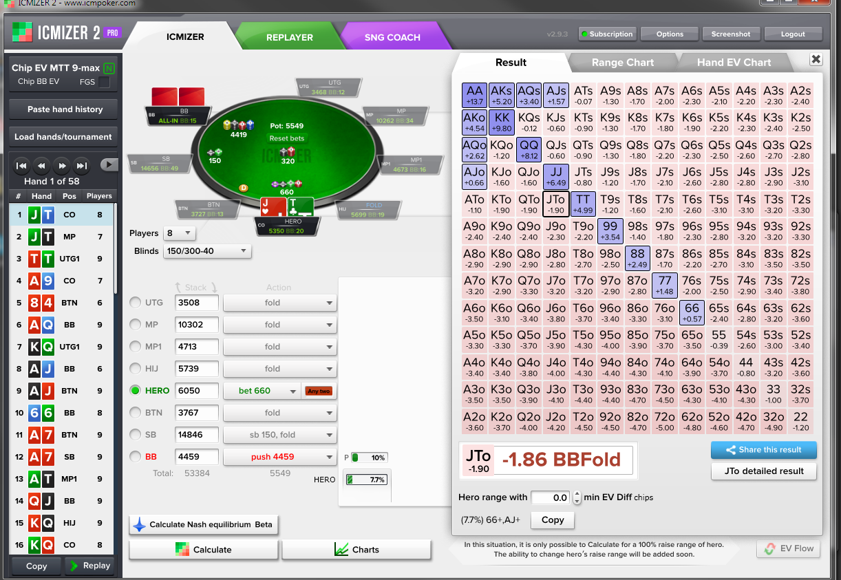The image size is (841, 580).
Task: Open UTG action fold dropdown
Action: 279,303
